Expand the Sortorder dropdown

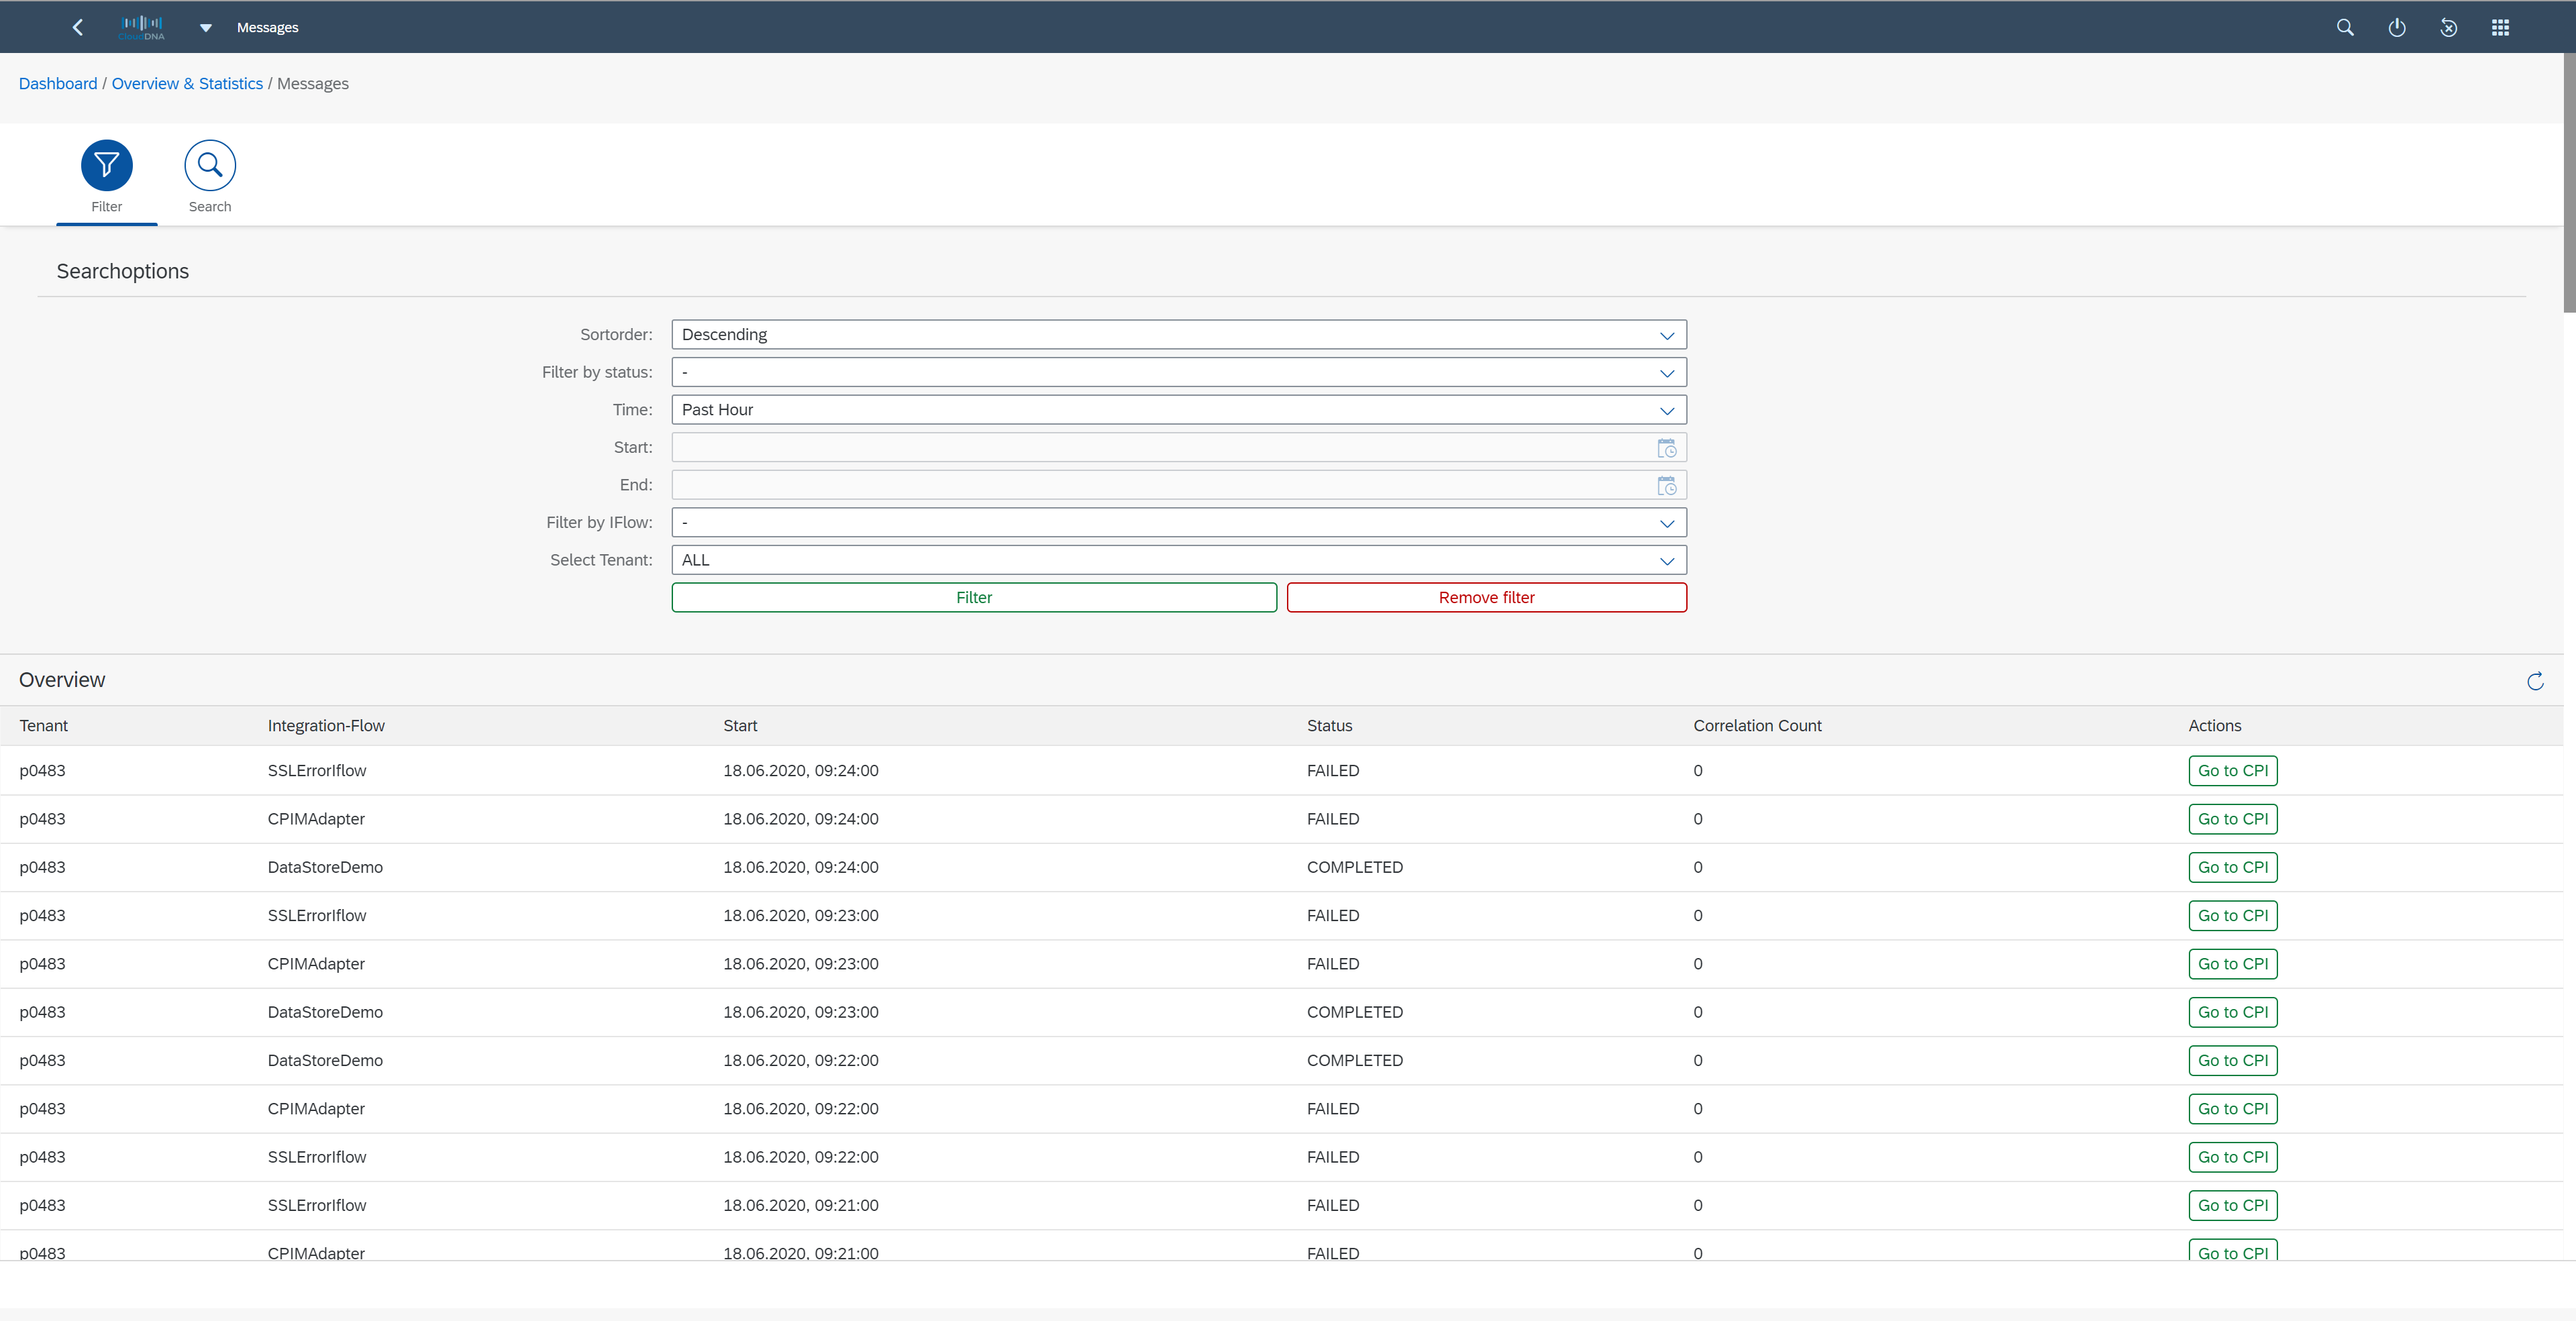point(1666,335)
